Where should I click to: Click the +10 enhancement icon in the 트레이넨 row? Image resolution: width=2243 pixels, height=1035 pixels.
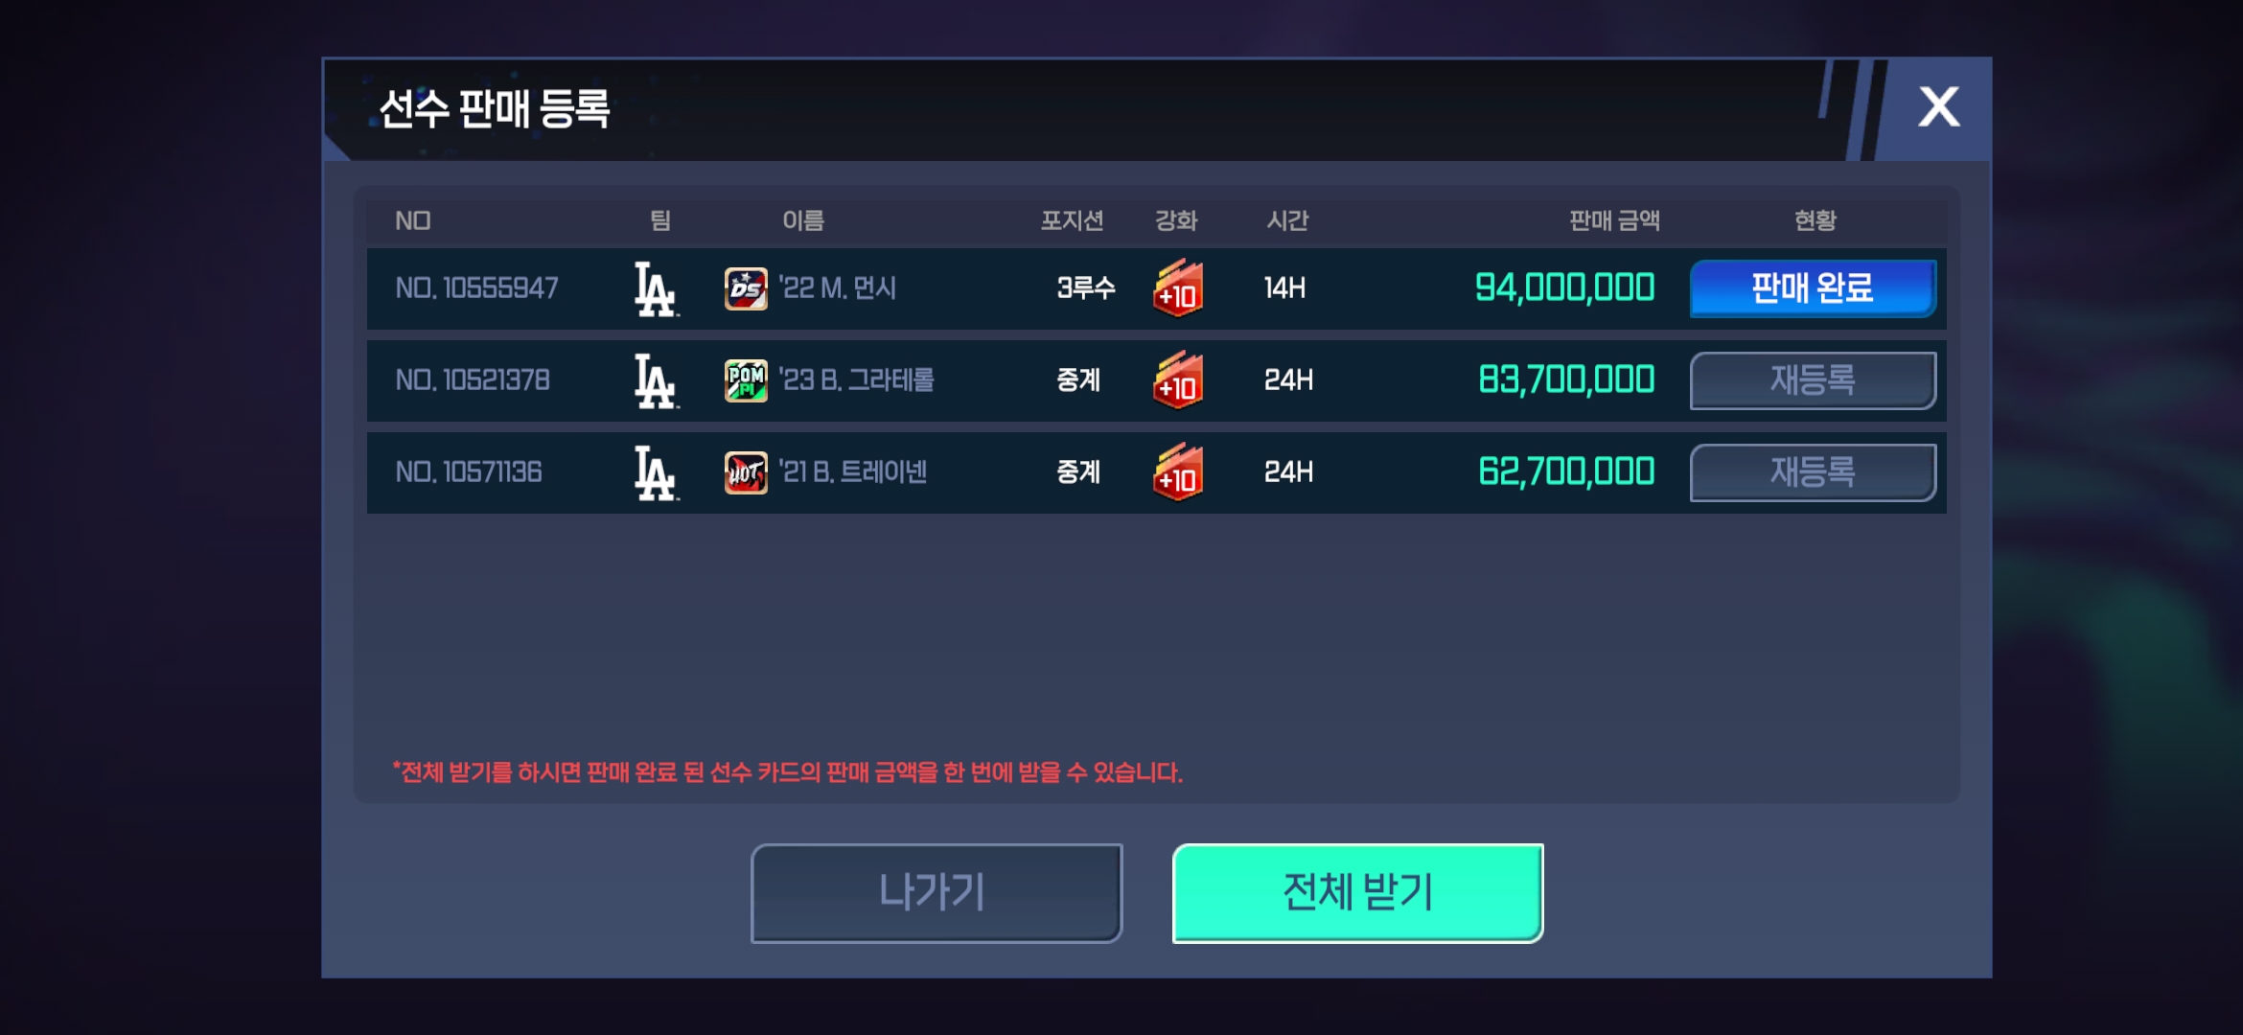click(x=1178, y=472)
